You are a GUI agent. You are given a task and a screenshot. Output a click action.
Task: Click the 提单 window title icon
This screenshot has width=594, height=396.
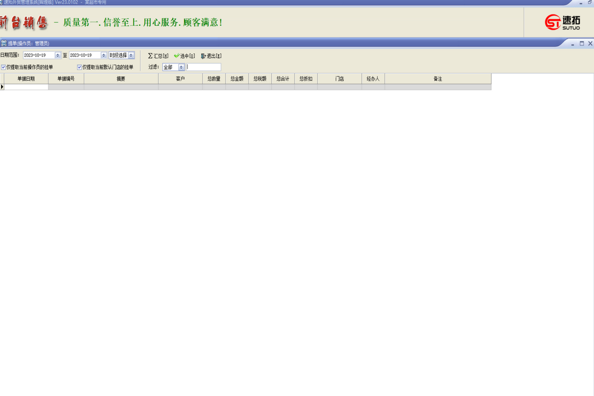point(4,43)
